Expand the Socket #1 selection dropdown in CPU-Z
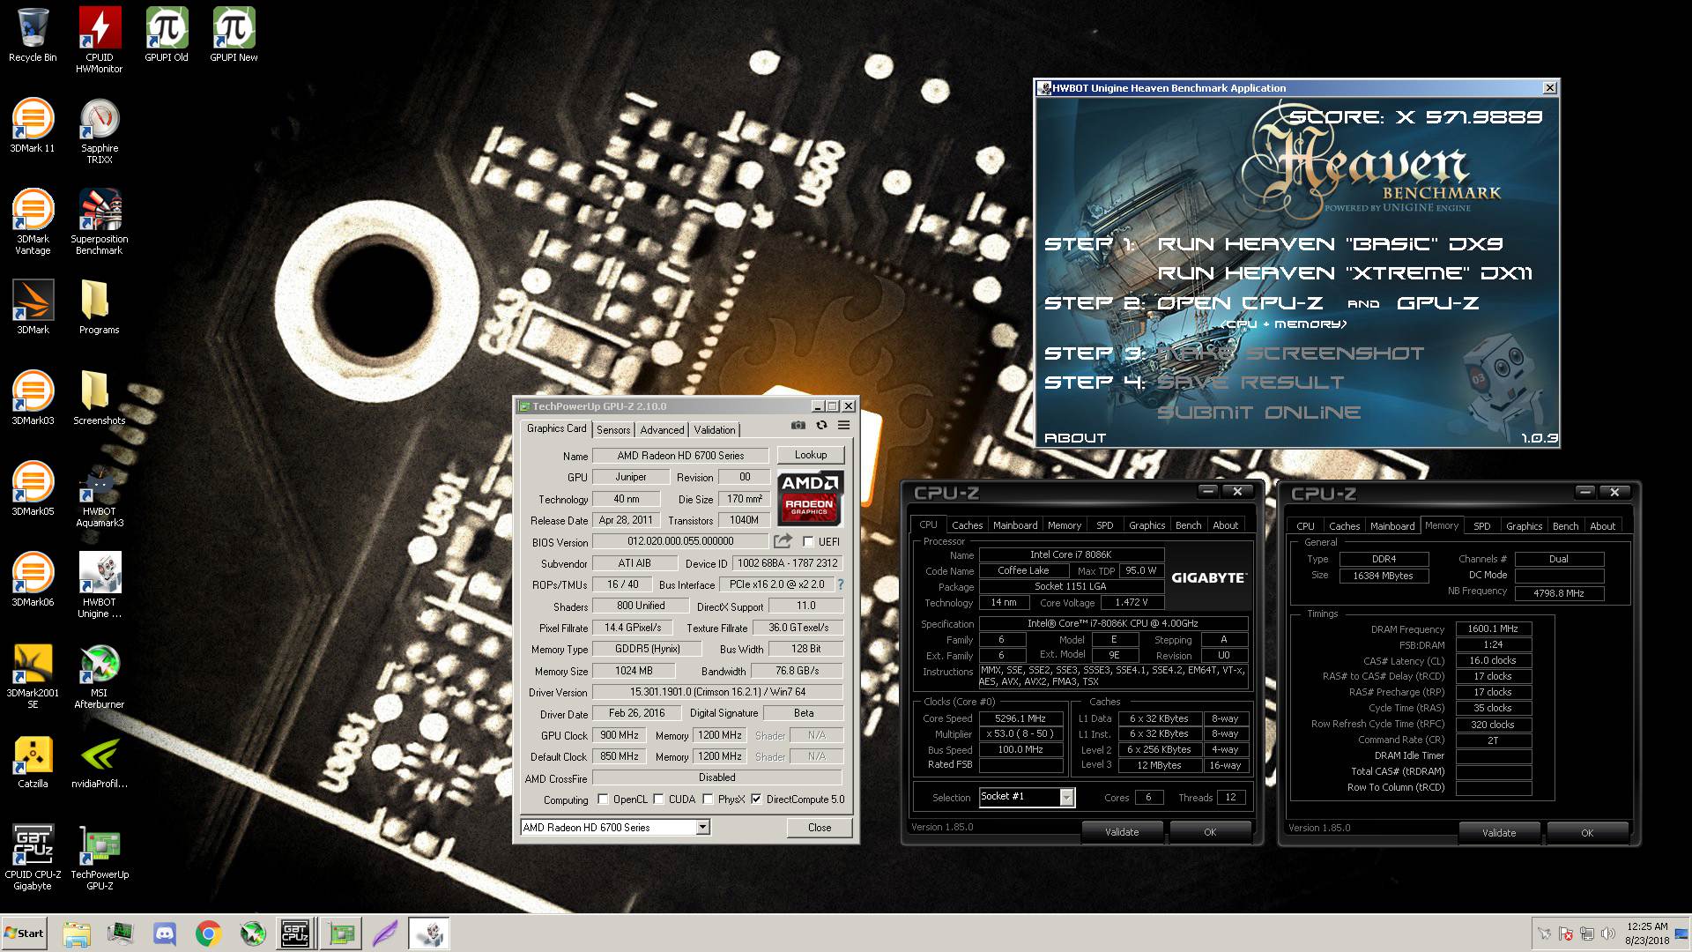Viewport: 1692px width, 952px height. [x=1066, y=797]
